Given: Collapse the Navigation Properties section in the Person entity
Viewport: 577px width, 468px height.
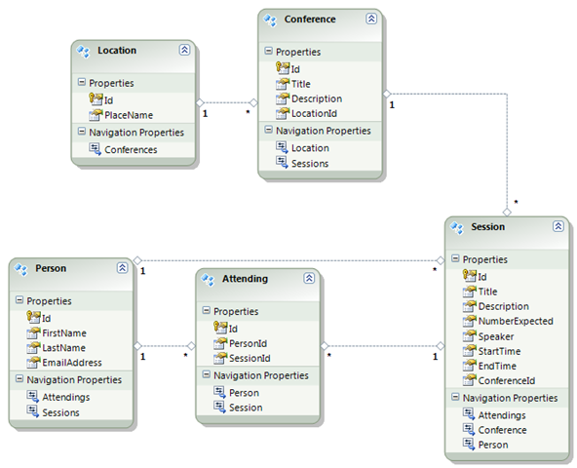Looking at the screenshot, I should (x=19, y=379).
